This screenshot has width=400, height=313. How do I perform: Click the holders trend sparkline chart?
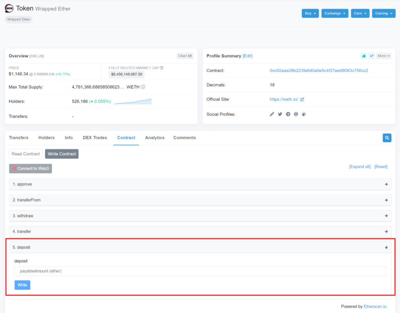point(133,101)
